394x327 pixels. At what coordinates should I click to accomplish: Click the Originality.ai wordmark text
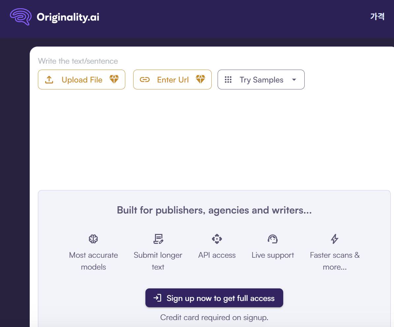tap(68, 17)
